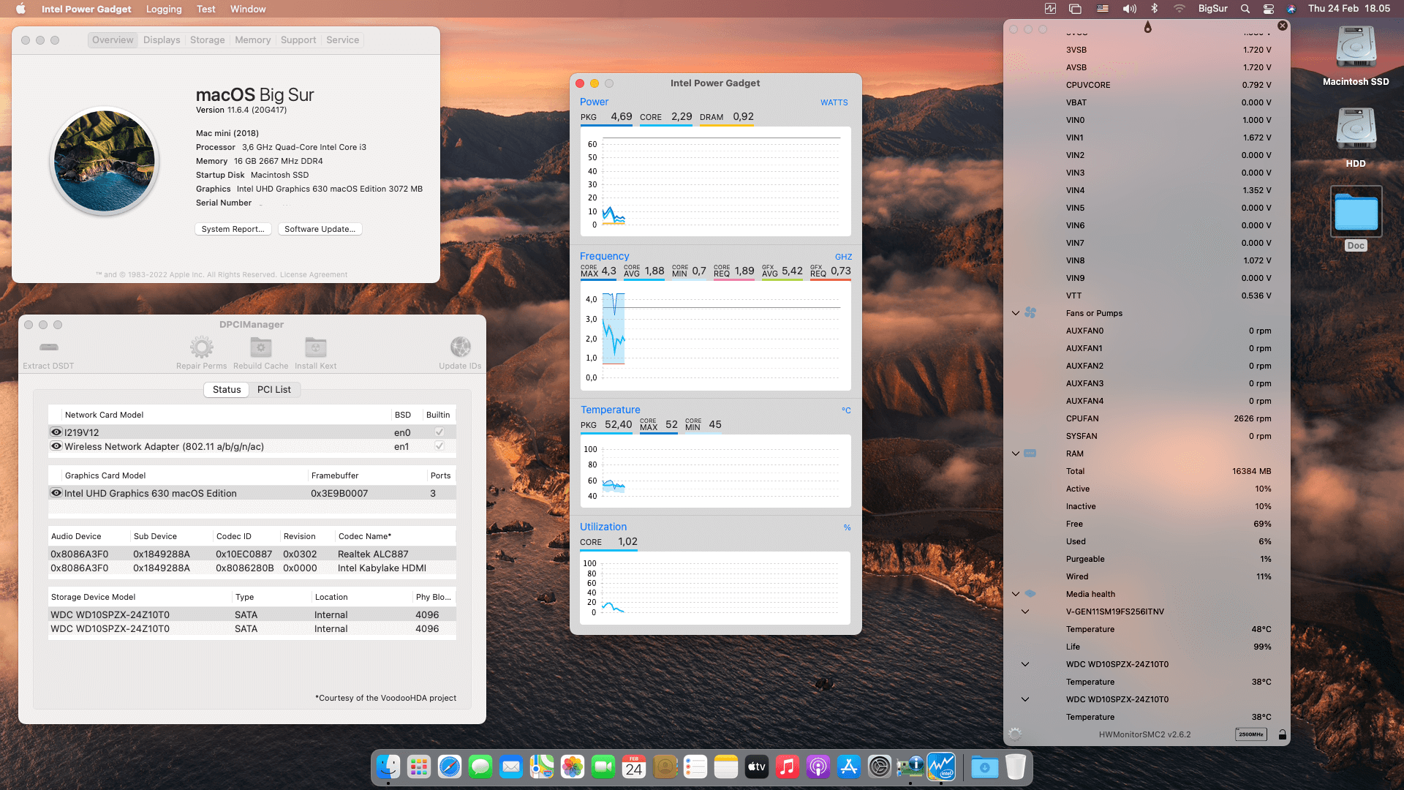Screen dimensions: 1404x790
Task: Open the volume menu bar icon
Action: (1130, 9)
